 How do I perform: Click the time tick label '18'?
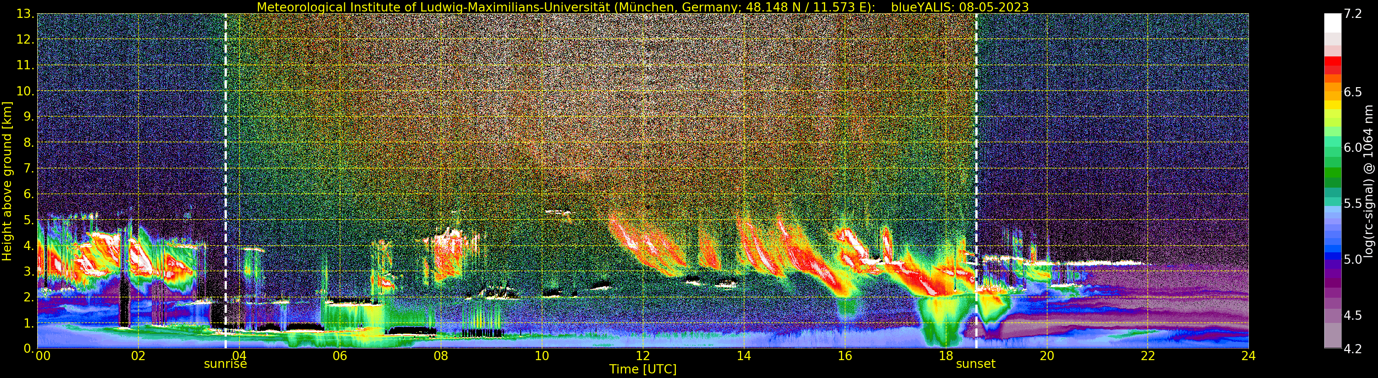tap(946, 356)
